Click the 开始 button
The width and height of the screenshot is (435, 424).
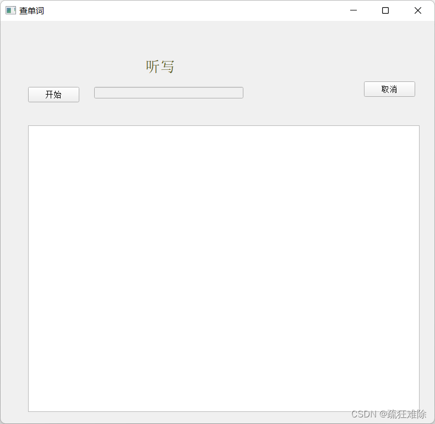53,95
